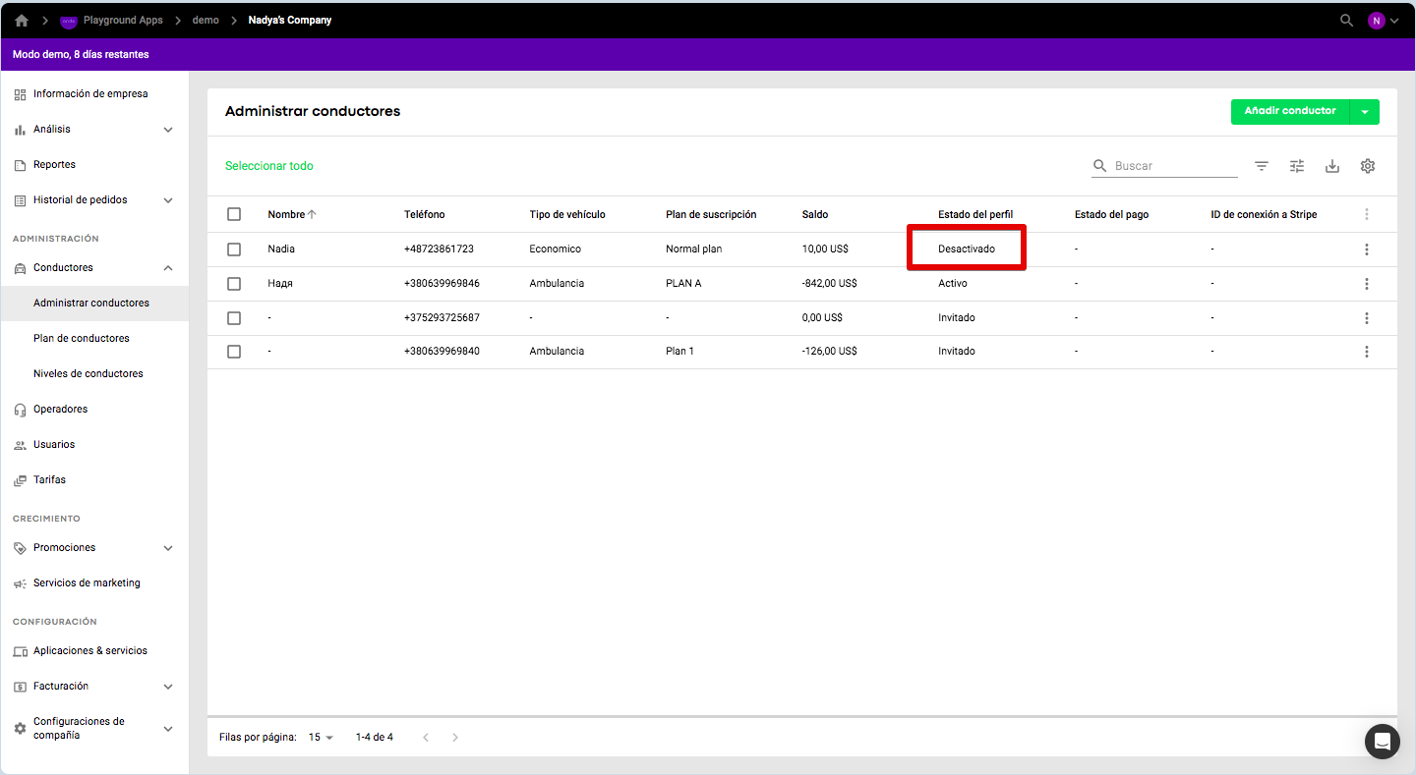1416x775 pixels.
Task: Expand the Promociones menu
Action: click(168, 548)
